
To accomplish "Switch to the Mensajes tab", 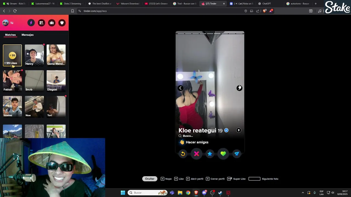I will 27,35.
